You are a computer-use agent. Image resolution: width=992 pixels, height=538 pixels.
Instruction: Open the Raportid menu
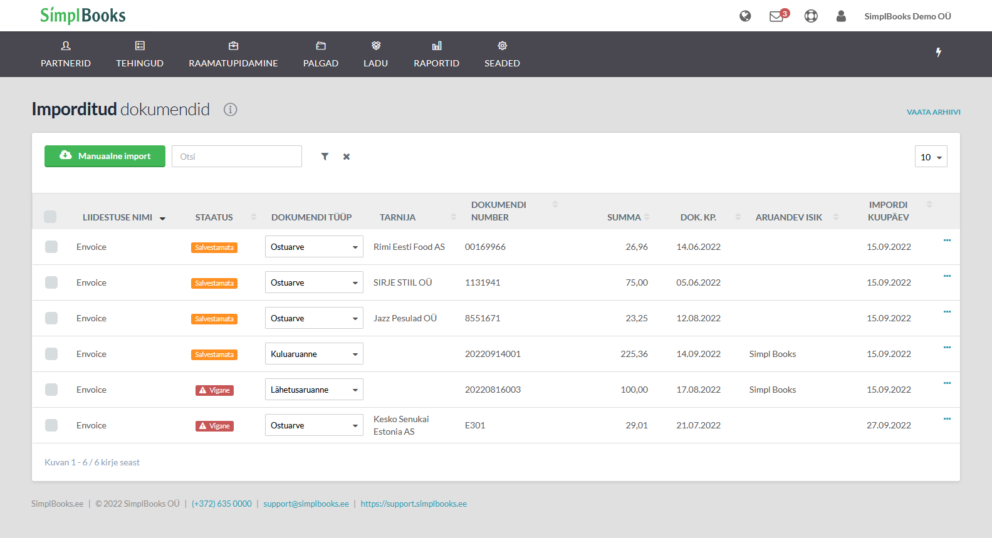pyautogui.click(x=437, y=54)
